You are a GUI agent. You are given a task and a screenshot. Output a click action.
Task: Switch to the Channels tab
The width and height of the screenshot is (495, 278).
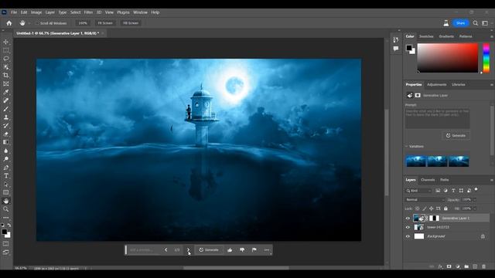pos(428,180)
